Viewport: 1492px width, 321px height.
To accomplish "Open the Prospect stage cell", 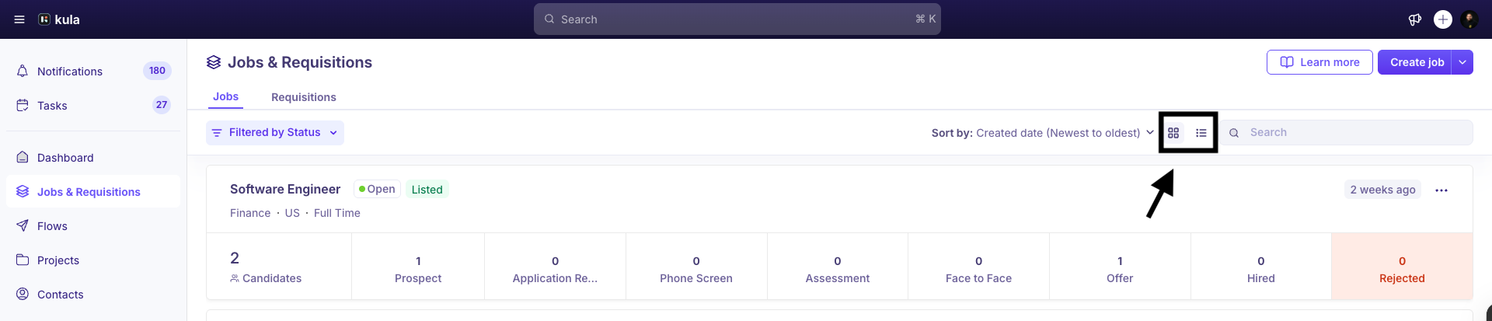I will coord(418,267).
